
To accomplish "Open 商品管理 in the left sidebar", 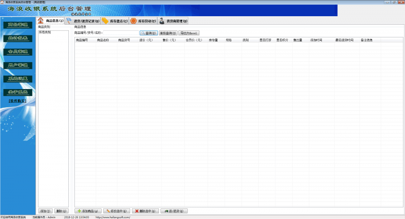I will click(x=18, y=25).
